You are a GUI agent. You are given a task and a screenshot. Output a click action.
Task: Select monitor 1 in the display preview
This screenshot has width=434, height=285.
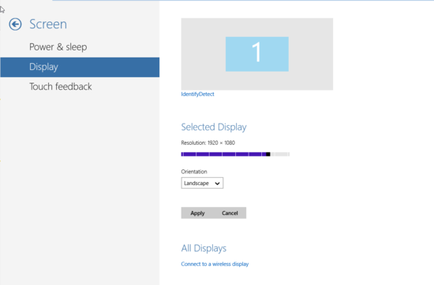(x=257, y=54)
